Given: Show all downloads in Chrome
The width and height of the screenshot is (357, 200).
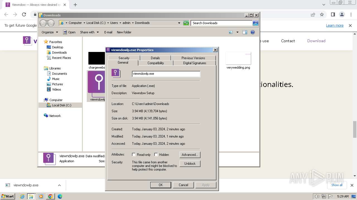Looking at the screenshot, I should click(337, 185).
